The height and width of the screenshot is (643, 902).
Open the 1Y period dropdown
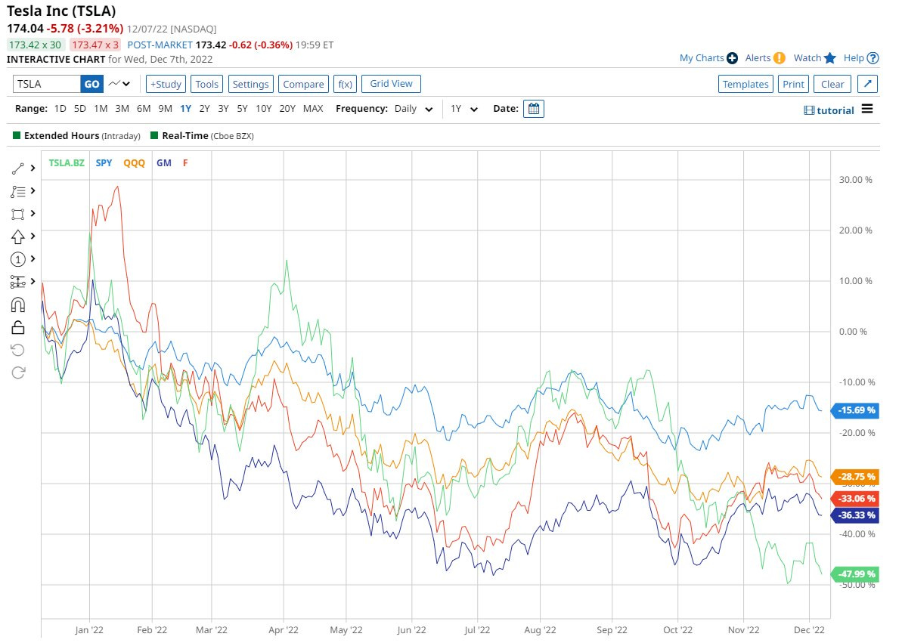click(463, 109)
